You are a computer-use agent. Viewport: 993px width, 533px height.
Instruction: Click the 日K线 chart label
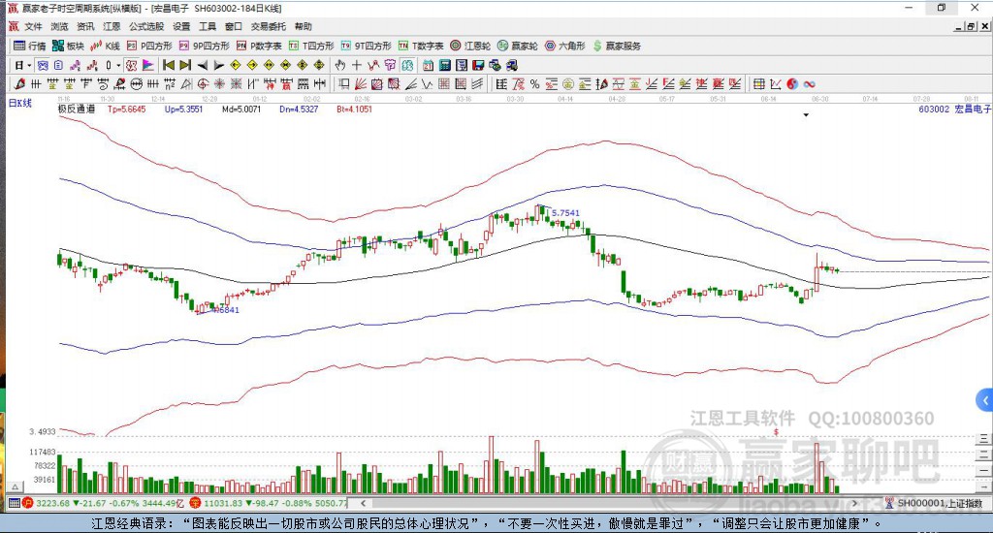(x=19, y=103)
